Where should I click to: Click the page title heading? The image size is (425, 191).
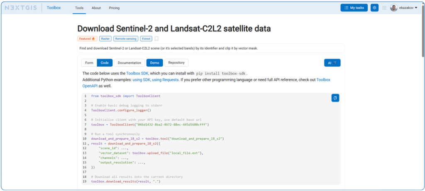coord(174,29)
